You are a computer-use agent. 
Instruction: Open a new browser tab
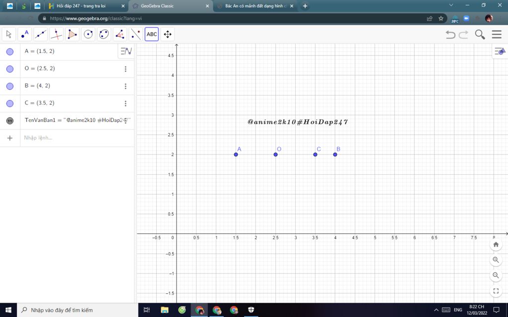click(305, 6)
